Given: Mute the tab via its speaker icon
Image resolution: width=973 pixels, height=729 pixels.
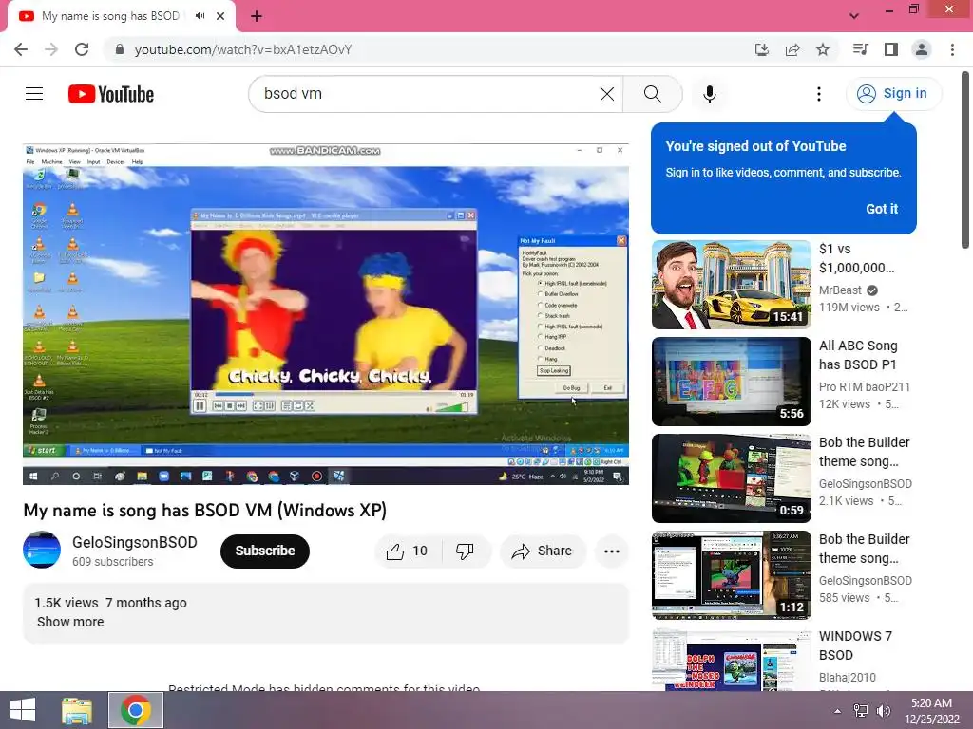Looking at the screenshot, I should click(x=200, y=16).
